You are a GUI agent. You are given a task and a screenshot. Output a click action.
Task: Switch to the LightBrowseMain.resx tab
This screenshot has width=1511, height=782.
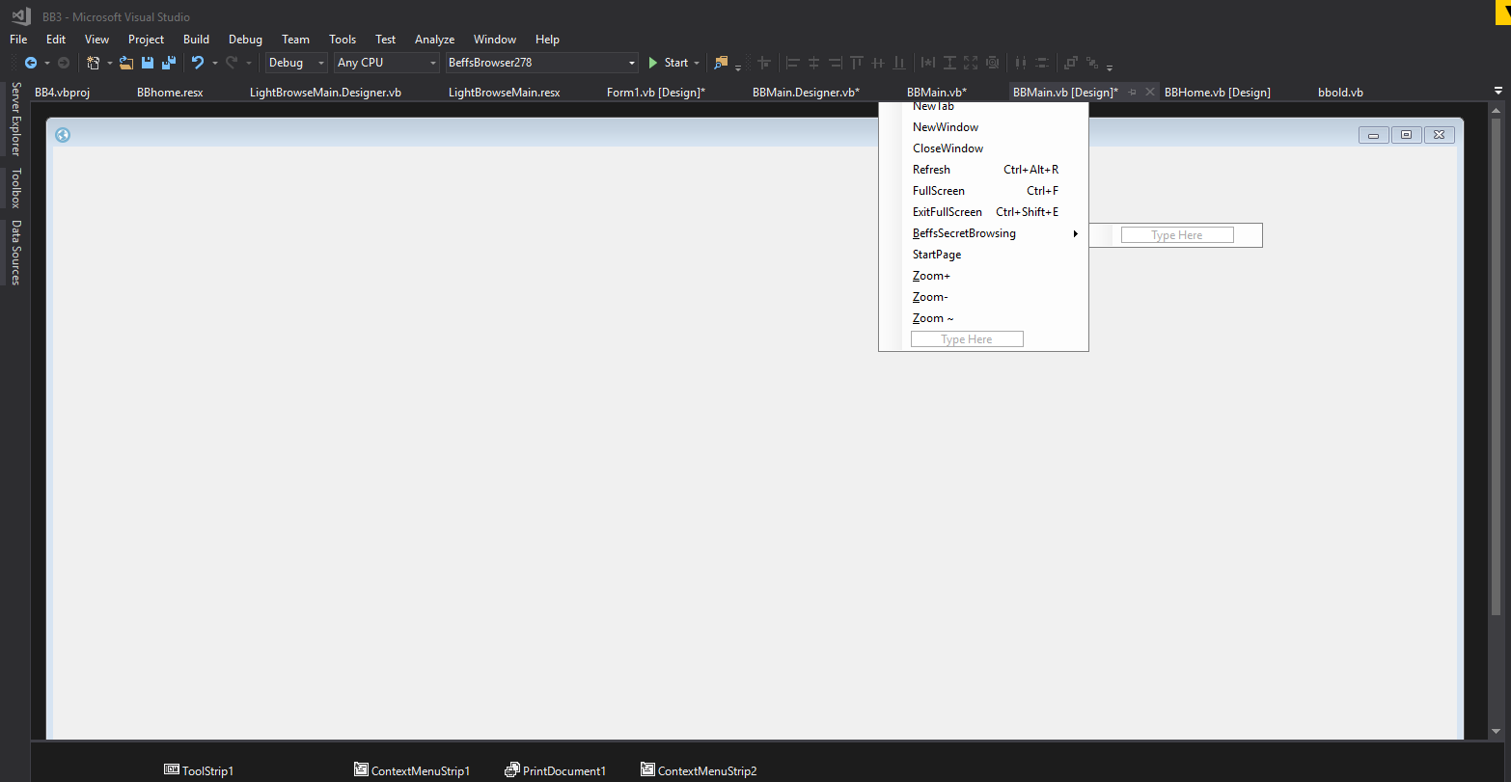(x=504, y=93)
